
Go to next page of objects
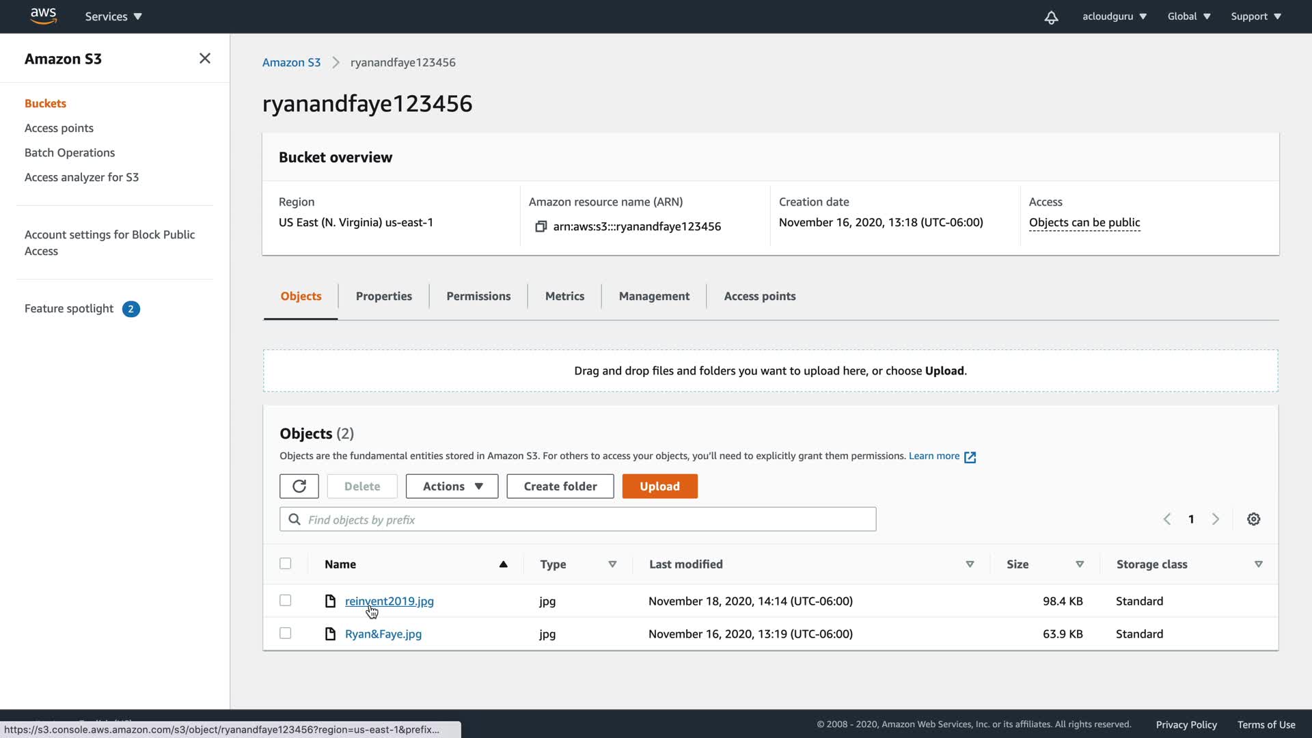(1215, 519)
